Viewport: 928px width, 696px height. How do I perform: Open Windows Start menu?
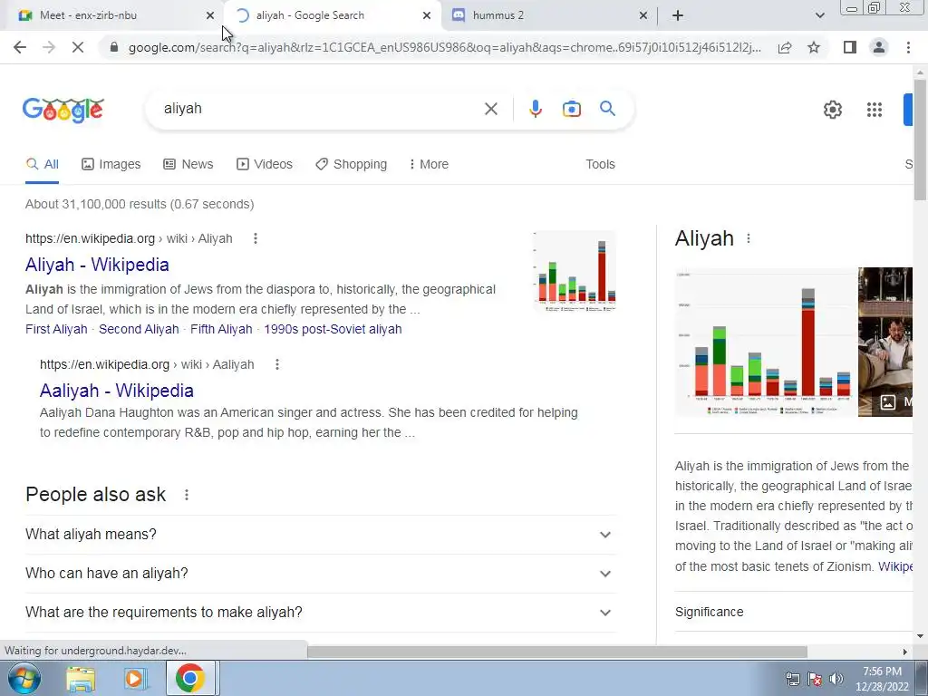click(x=24, y=678)
